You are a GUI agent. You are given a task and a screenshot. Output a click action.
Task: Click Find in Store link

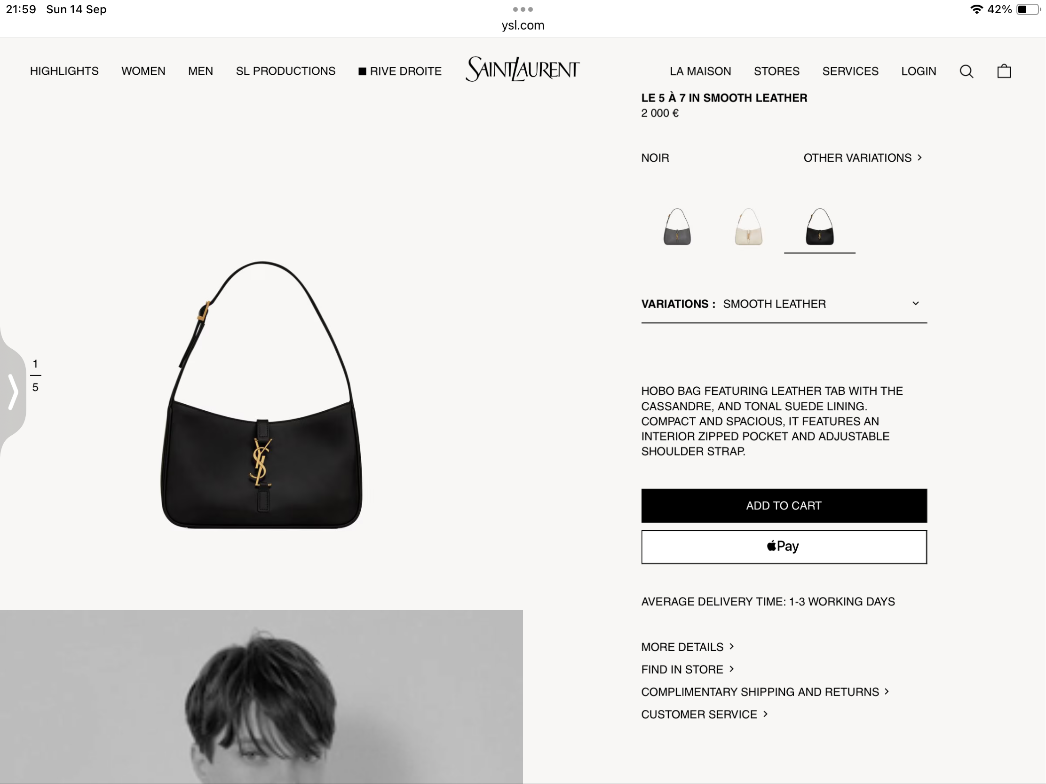688,670
